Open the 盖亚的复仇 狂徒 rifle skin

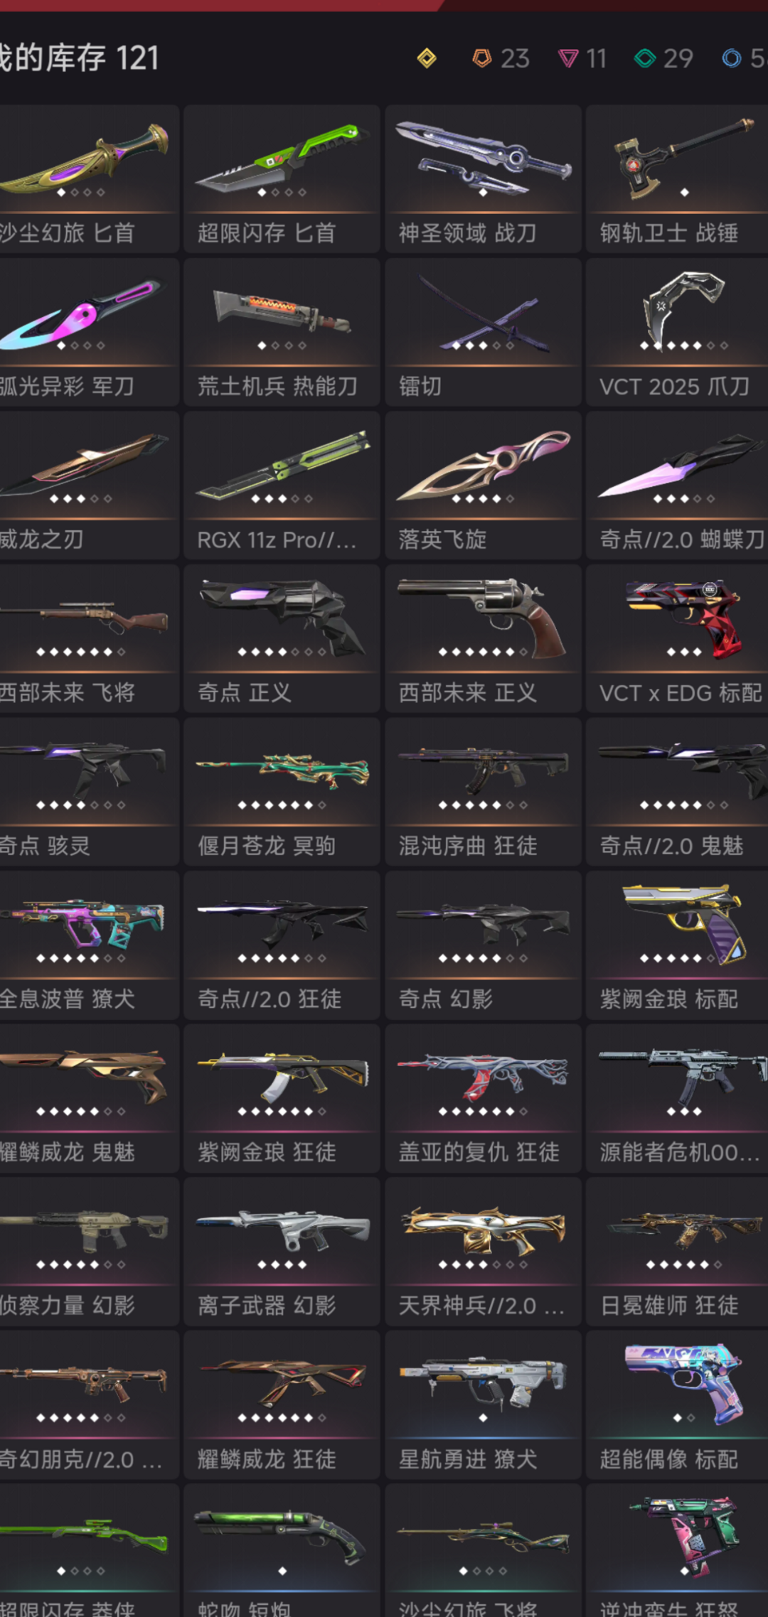click(484, 1098)
